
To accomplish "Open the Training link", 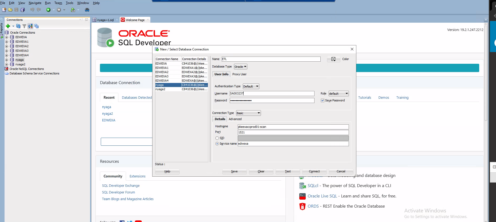I will click(402, 98).
